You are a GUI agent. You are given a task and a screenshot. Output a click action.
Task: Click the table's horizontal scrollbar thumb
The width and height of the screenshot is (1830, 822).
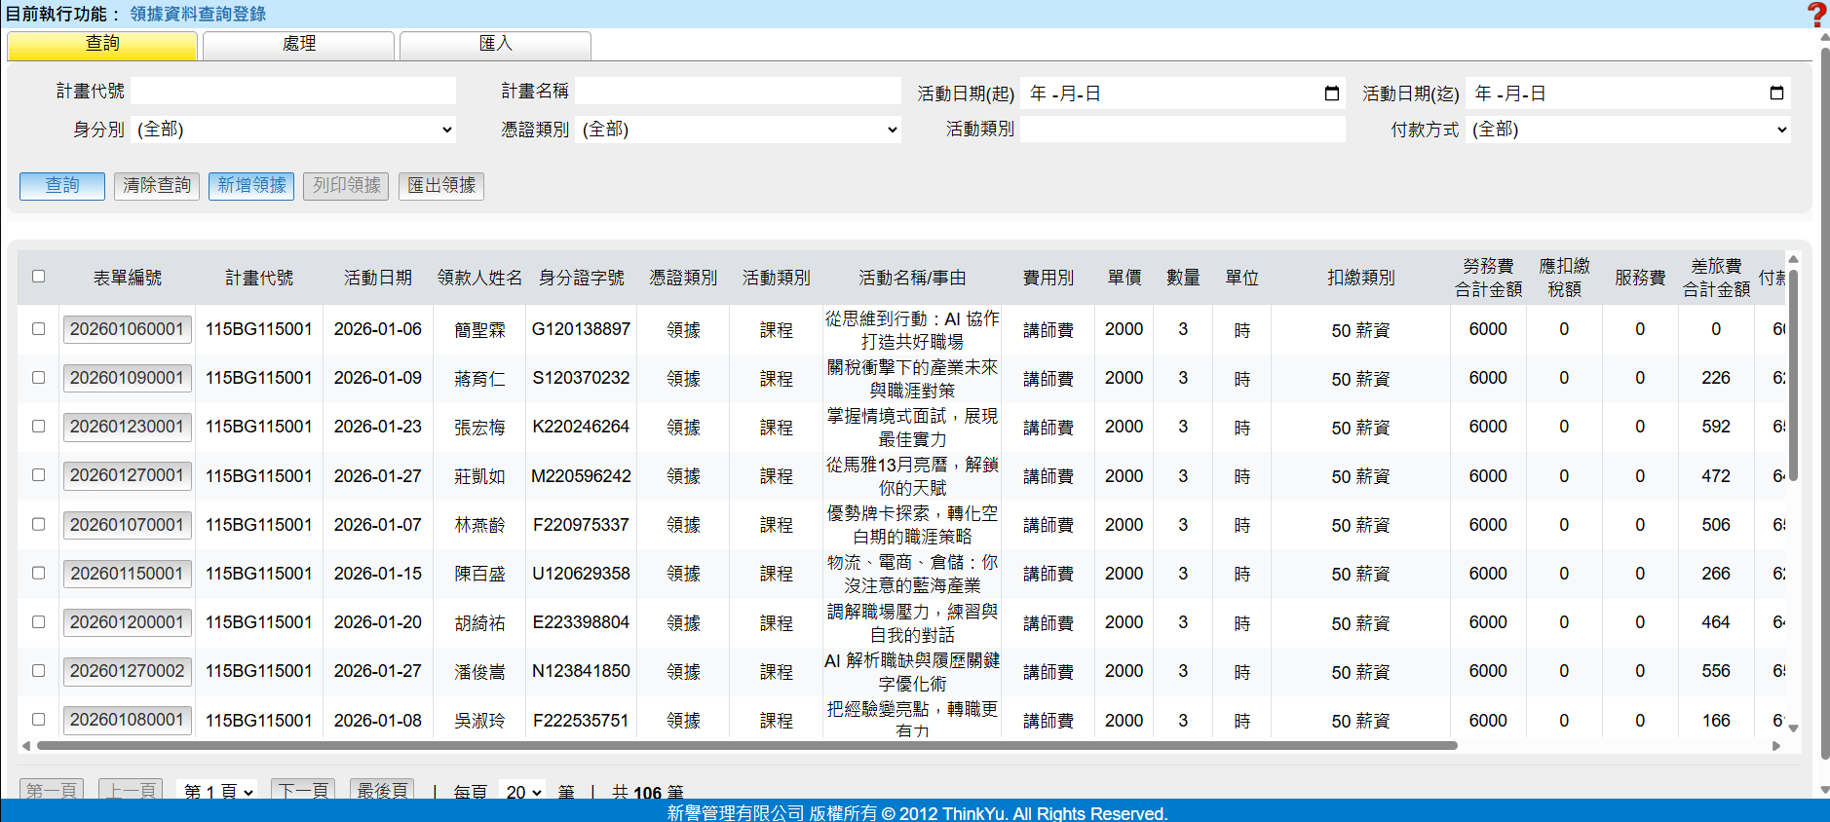pos(746,746)
